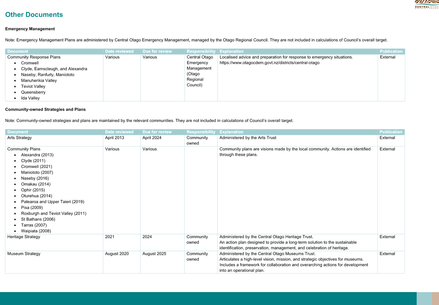
Task: Click the "Queensberry" bullet item
Action: click(x=33, y=92)
